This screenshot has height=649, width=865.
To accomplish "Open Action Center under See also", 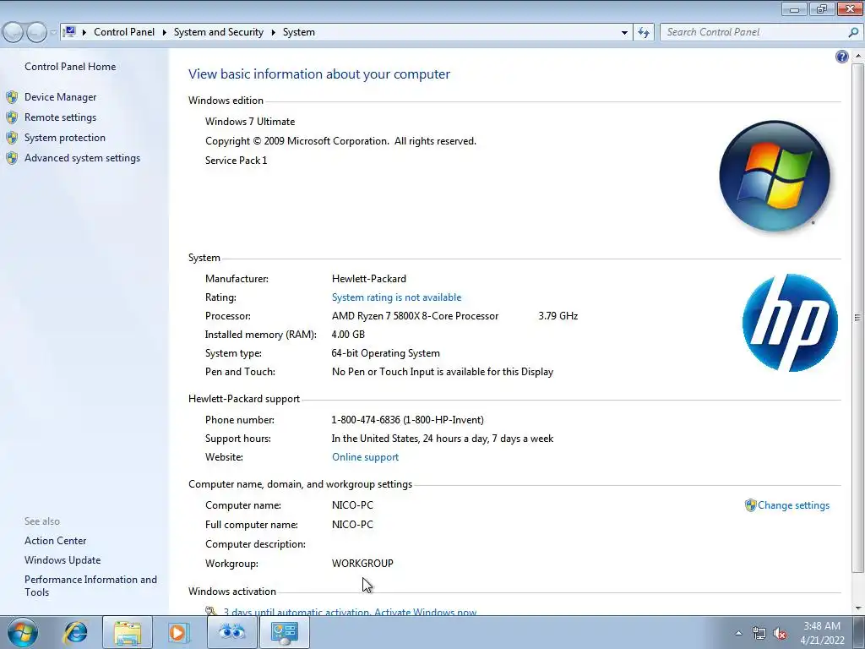I will pos(55,541).
